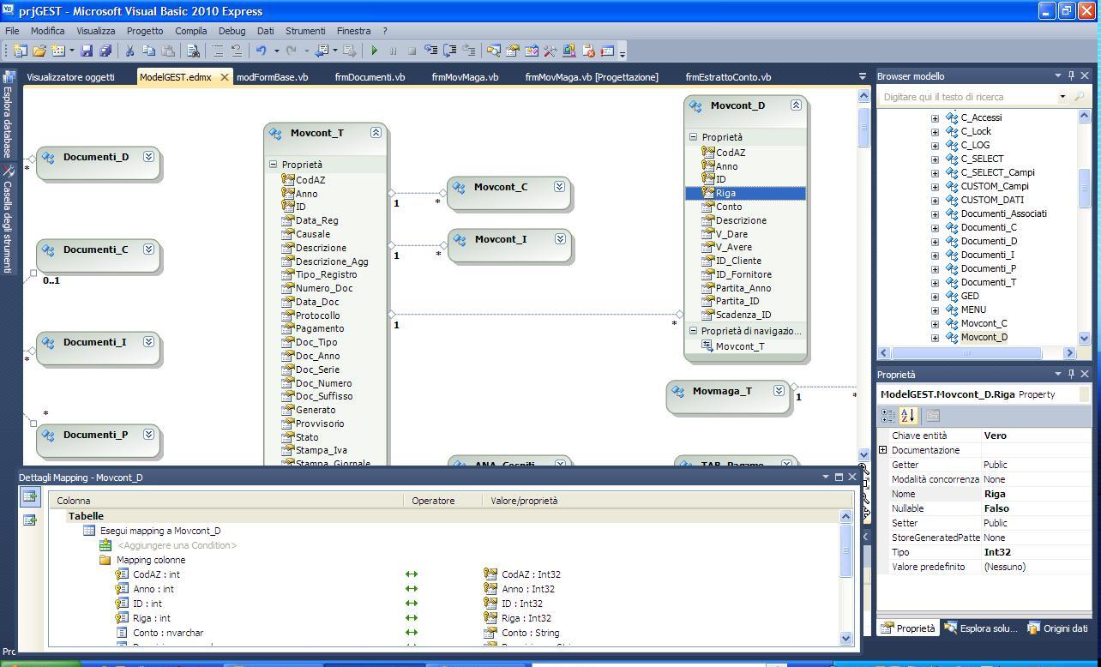Open the Casella degli strumenti side panel
Viewport: 1101px width, 667px height.
tap(9, 219)
